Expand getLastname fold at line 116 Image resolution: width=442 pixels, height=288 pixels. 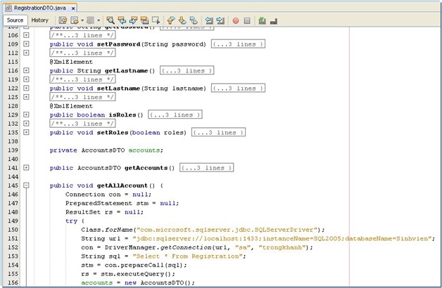tap(26, 70)
